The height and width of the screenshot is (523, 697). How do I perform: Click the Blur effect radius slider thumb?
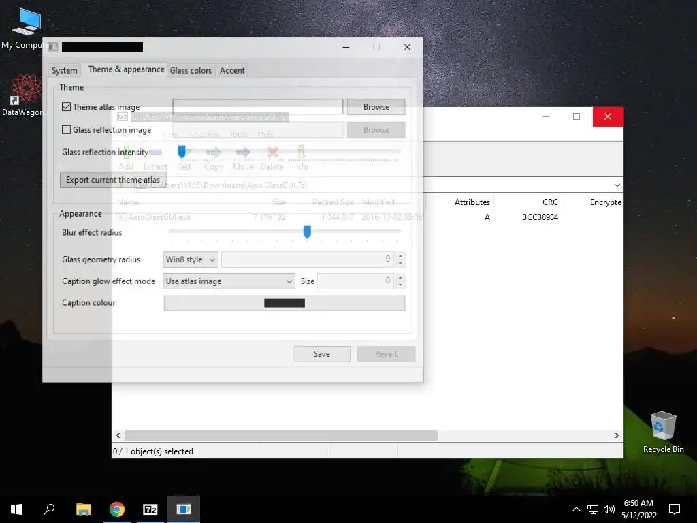click(x=307, y=232)
